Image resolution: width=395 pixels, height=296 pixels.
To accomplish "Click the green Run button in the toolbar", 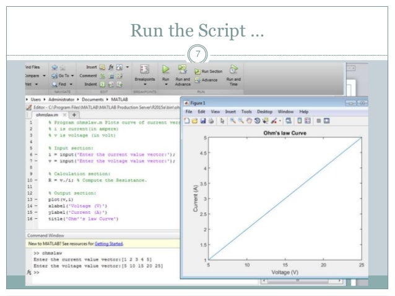I will [x=165, y=69].
